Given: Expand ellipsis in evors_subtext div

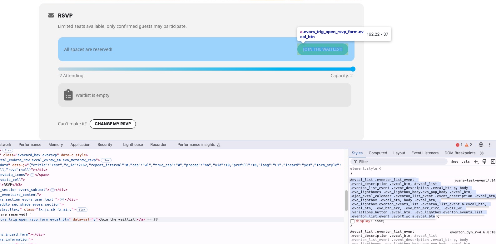Looking at the screenshot, I should (x=52, y=190).
